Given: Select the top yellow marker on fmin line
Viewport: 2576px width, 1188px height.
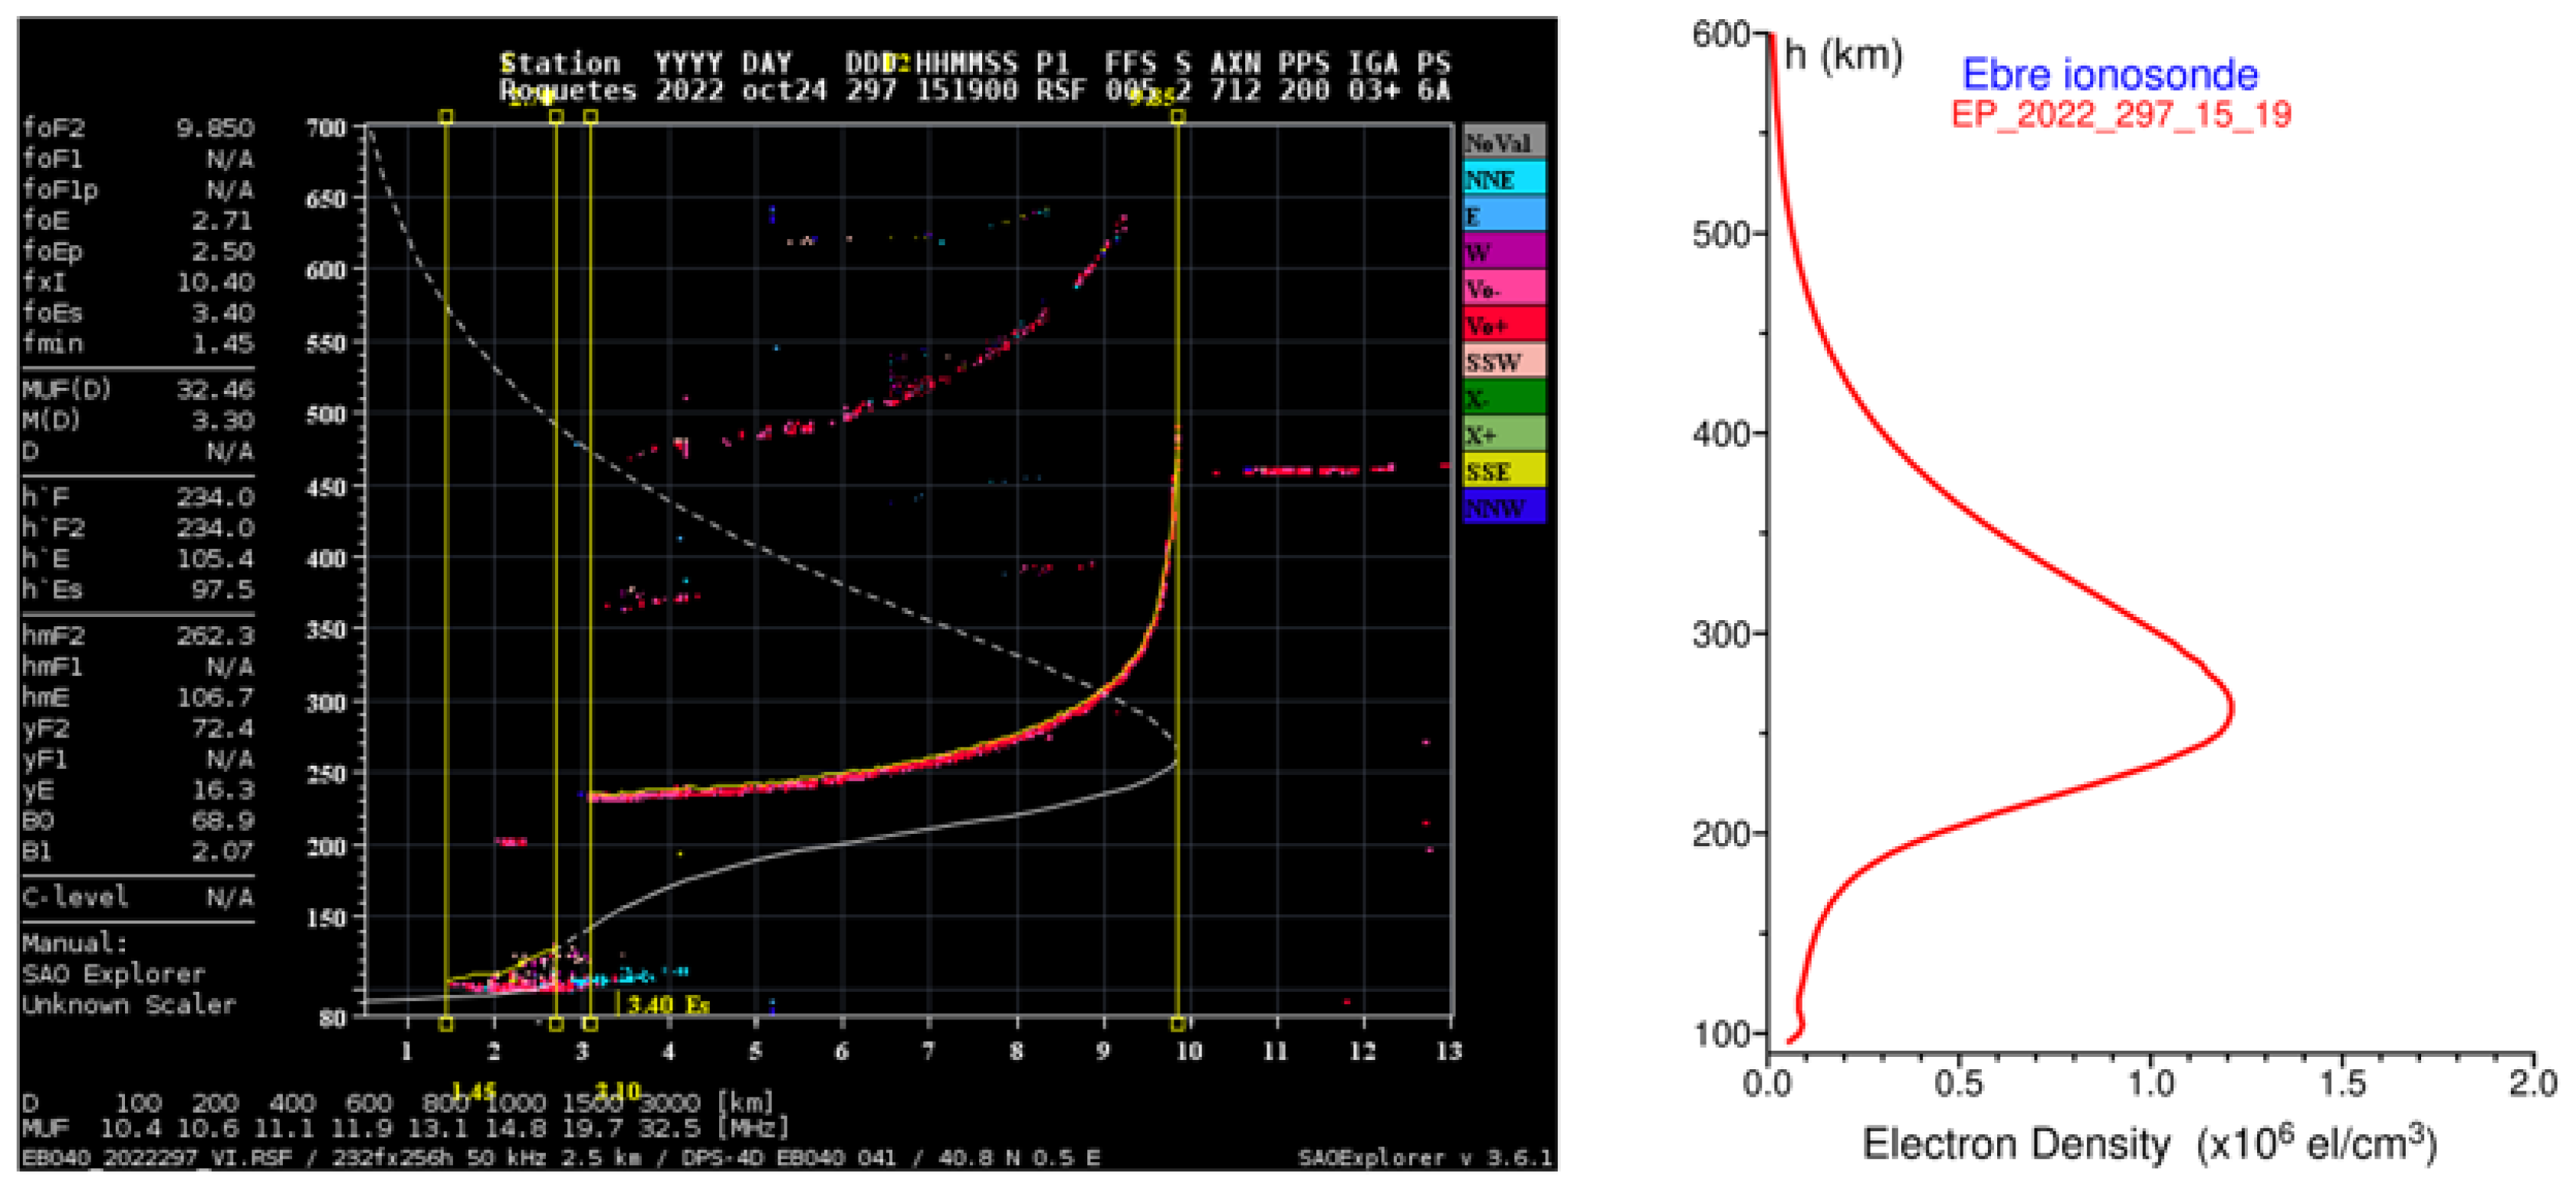Looking at the screenshot, I should (x=446, y=117).
